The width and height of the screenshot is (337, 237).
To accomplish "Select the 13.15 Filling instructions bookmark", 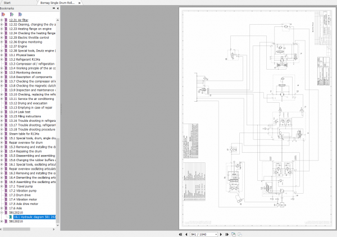I will click(x=25, y=116).
